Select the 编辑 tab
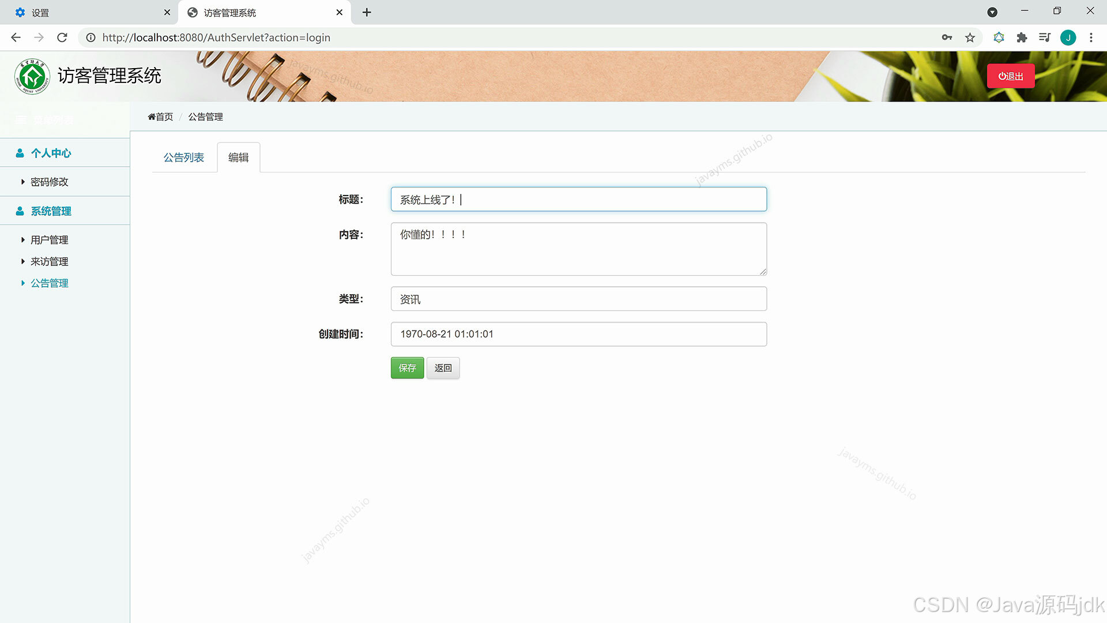Viewport: 1107px width, 623px height. tap(239, 157)
